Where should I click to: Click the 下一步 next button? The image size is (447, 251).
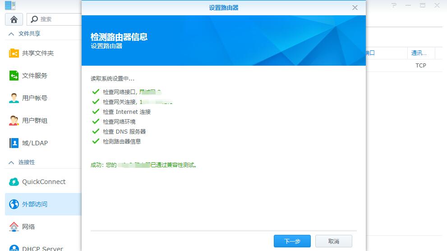tap(292, 242)
